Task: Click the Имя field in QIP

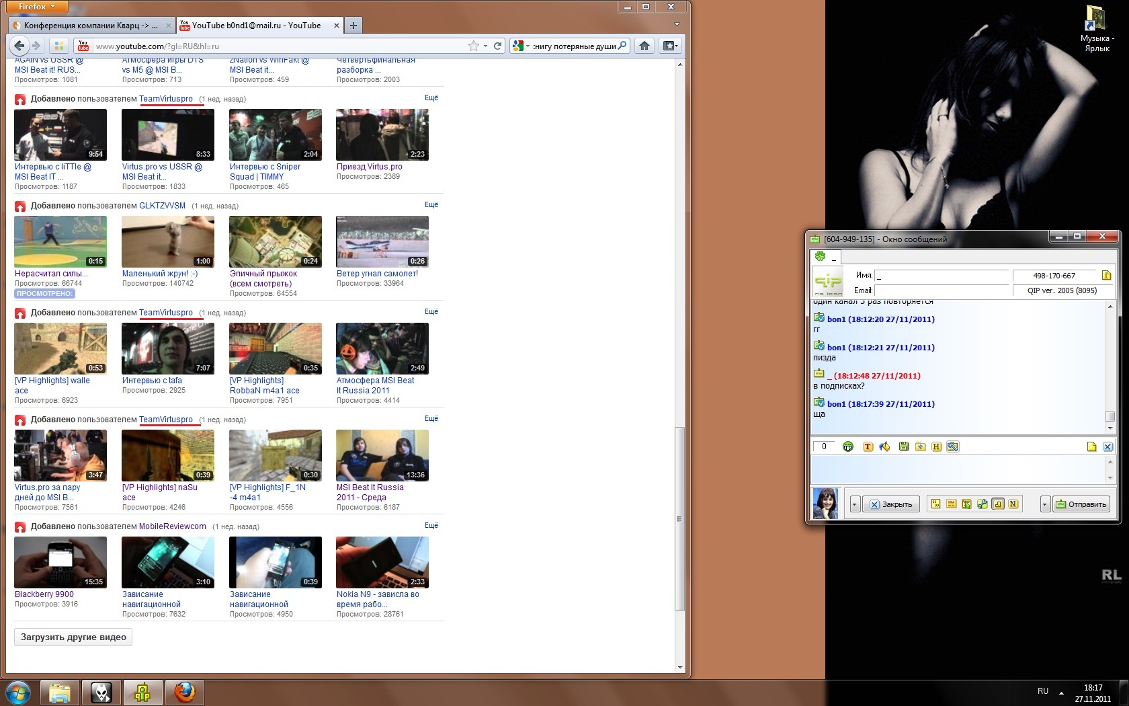Action: [x=942, y=276]
